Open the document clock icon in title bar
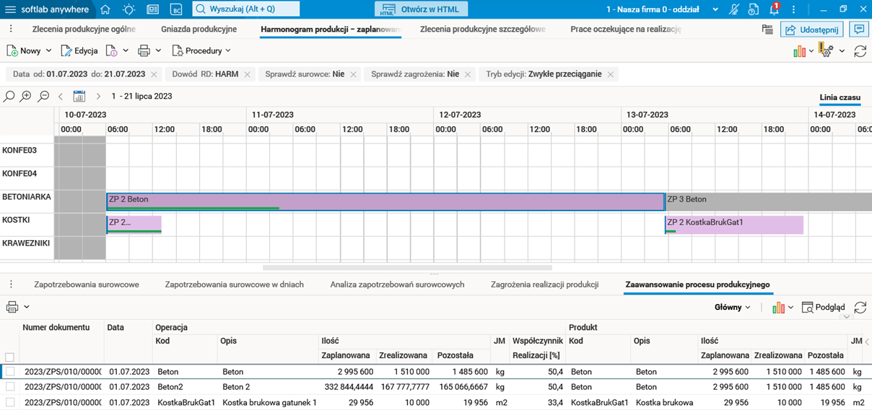This screenshot has height=418, width=872. (754, 9)
